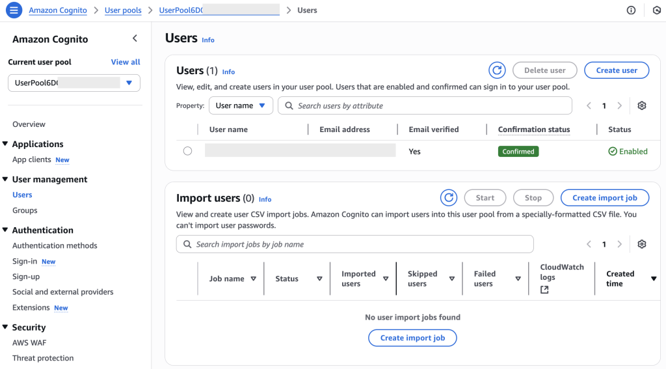Screen dimensions: 666x369
Task: Focus the Search users by attribute field
Action: (x=425, y=105)
